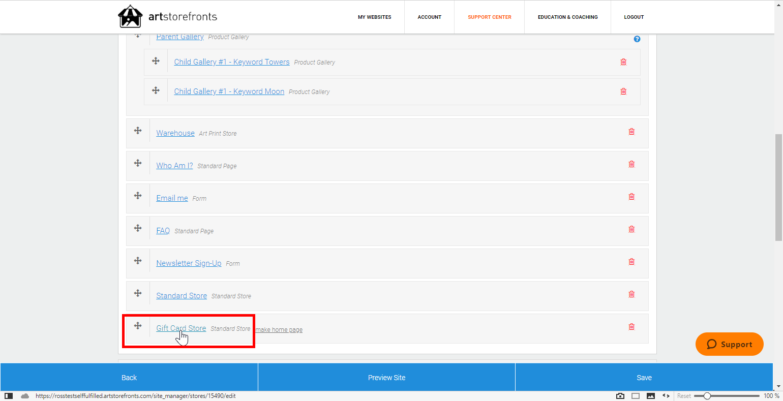783x401 pixels.
Task: Delete the Warehouse page with trash icon
Action: click(x=631, y=132)
